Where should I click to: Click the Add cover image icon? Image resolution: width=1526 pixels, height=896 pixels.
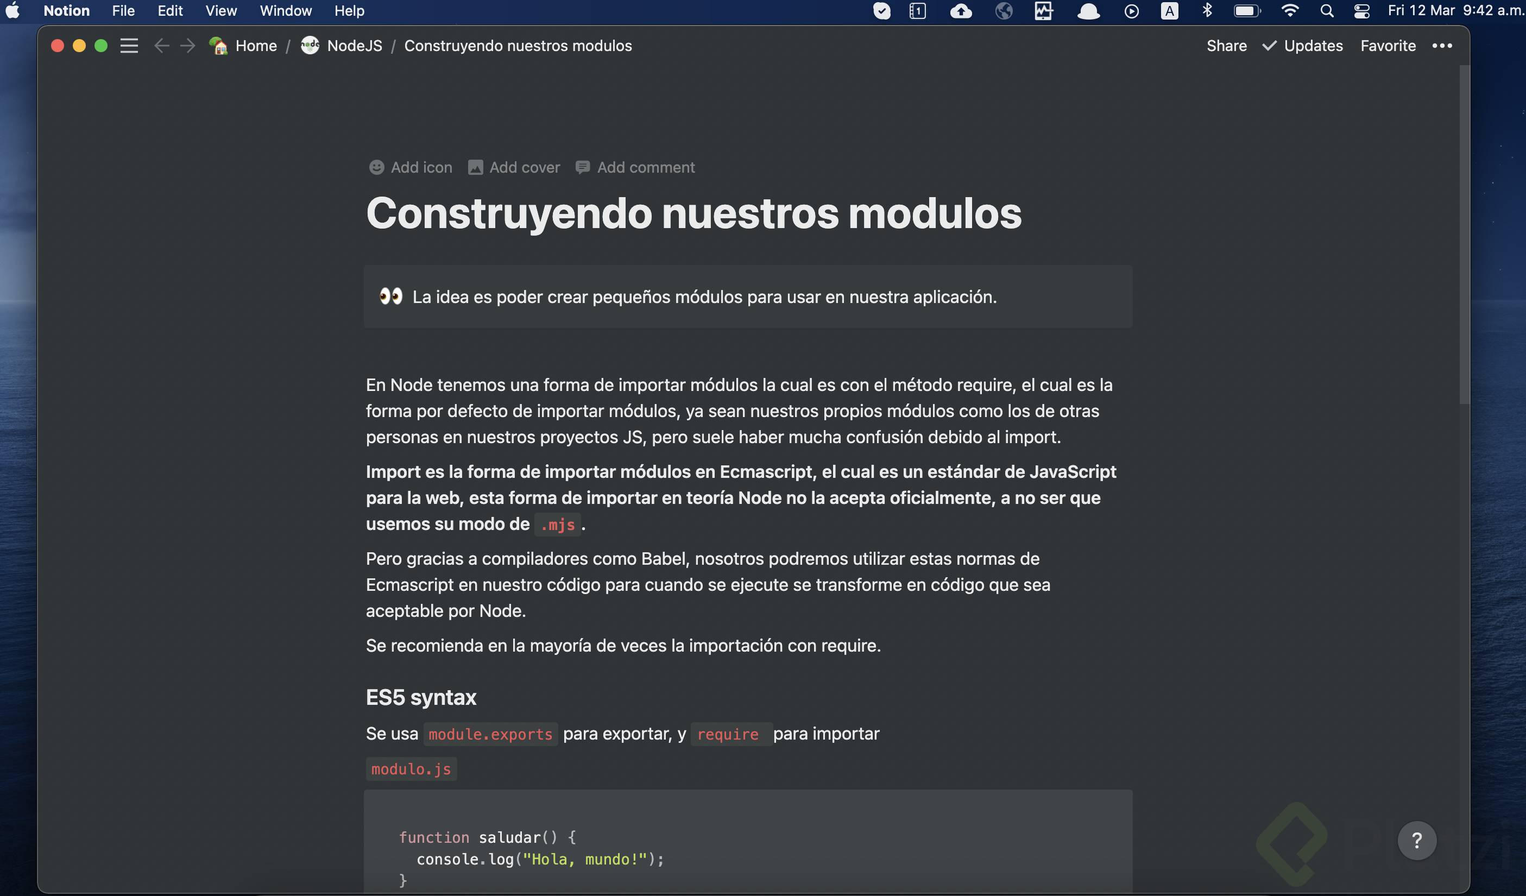[475, 168]
